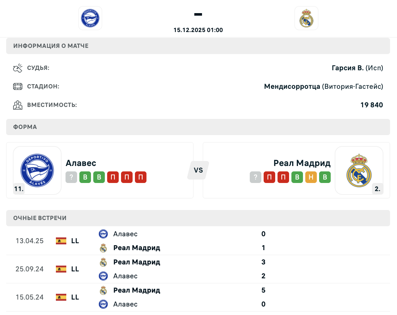The height and width of the screenshot is (315, 397).
Task: Click the ОЧНЫЕ ВСТРЕЧИ section header
Action: (40, 218)
